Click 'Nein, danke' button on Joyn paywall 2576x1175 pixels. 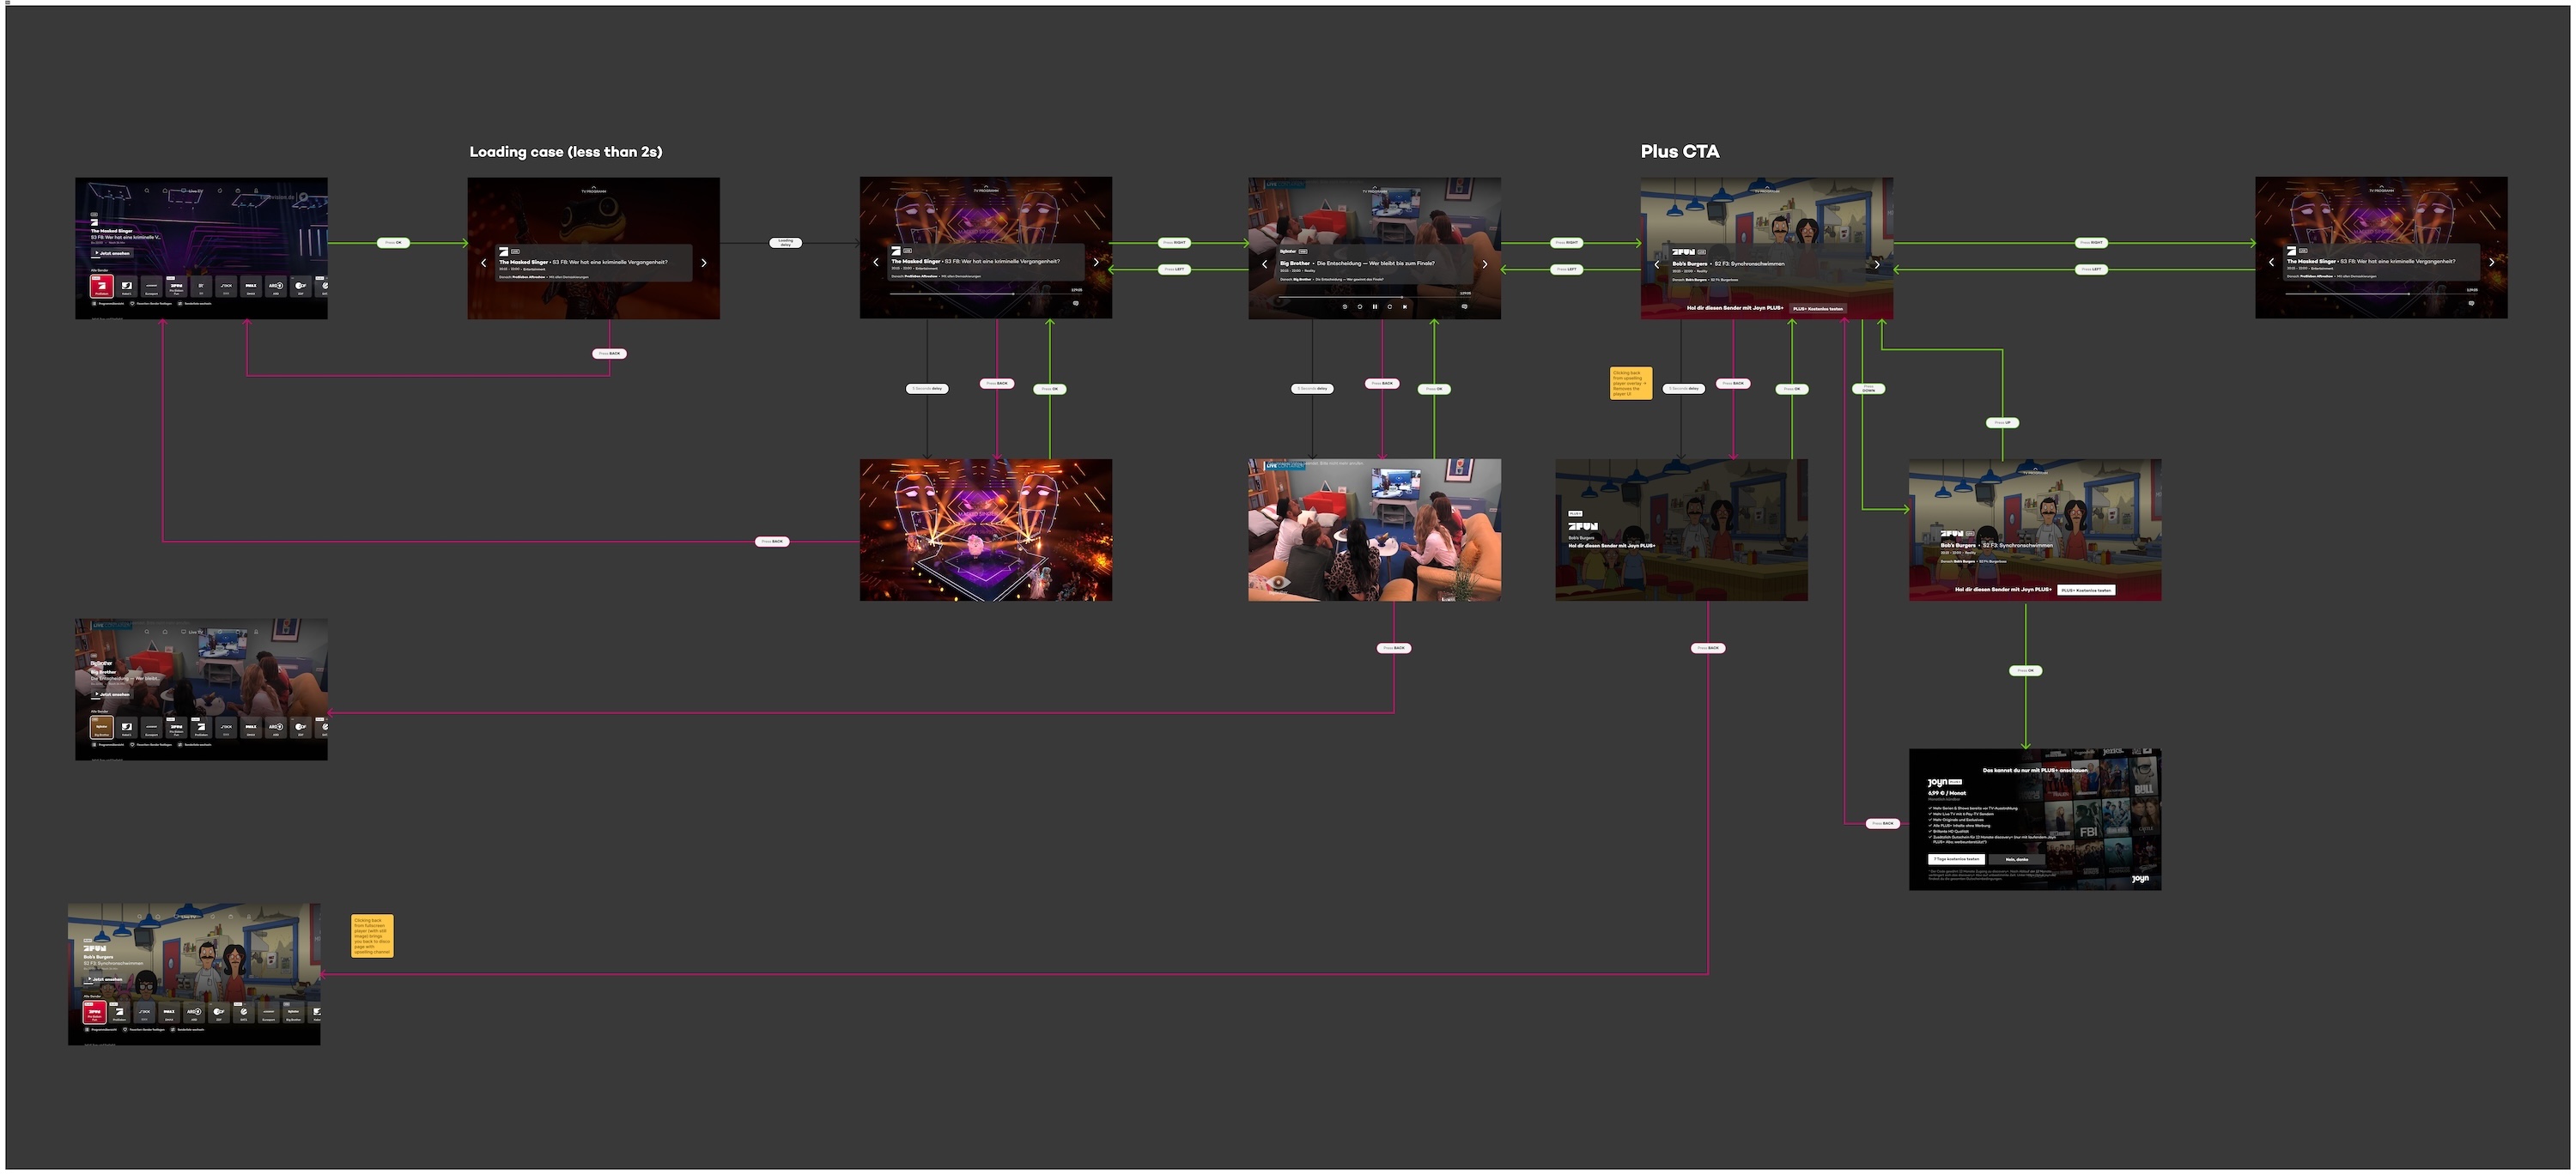(2017, 859)
